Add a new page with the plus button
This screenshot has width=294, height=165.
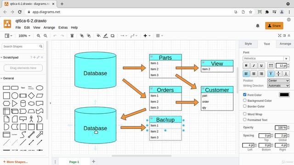[x=94, y=161]
